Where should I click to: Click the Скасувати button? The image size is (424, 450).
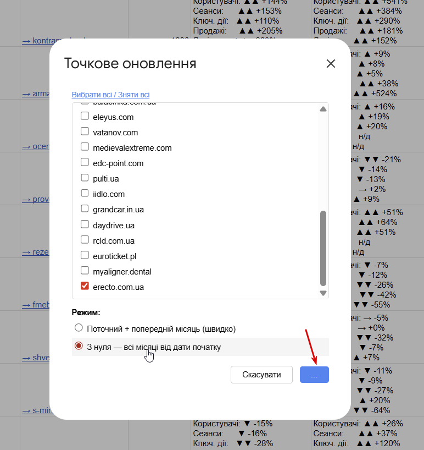(x=261, y=375)
